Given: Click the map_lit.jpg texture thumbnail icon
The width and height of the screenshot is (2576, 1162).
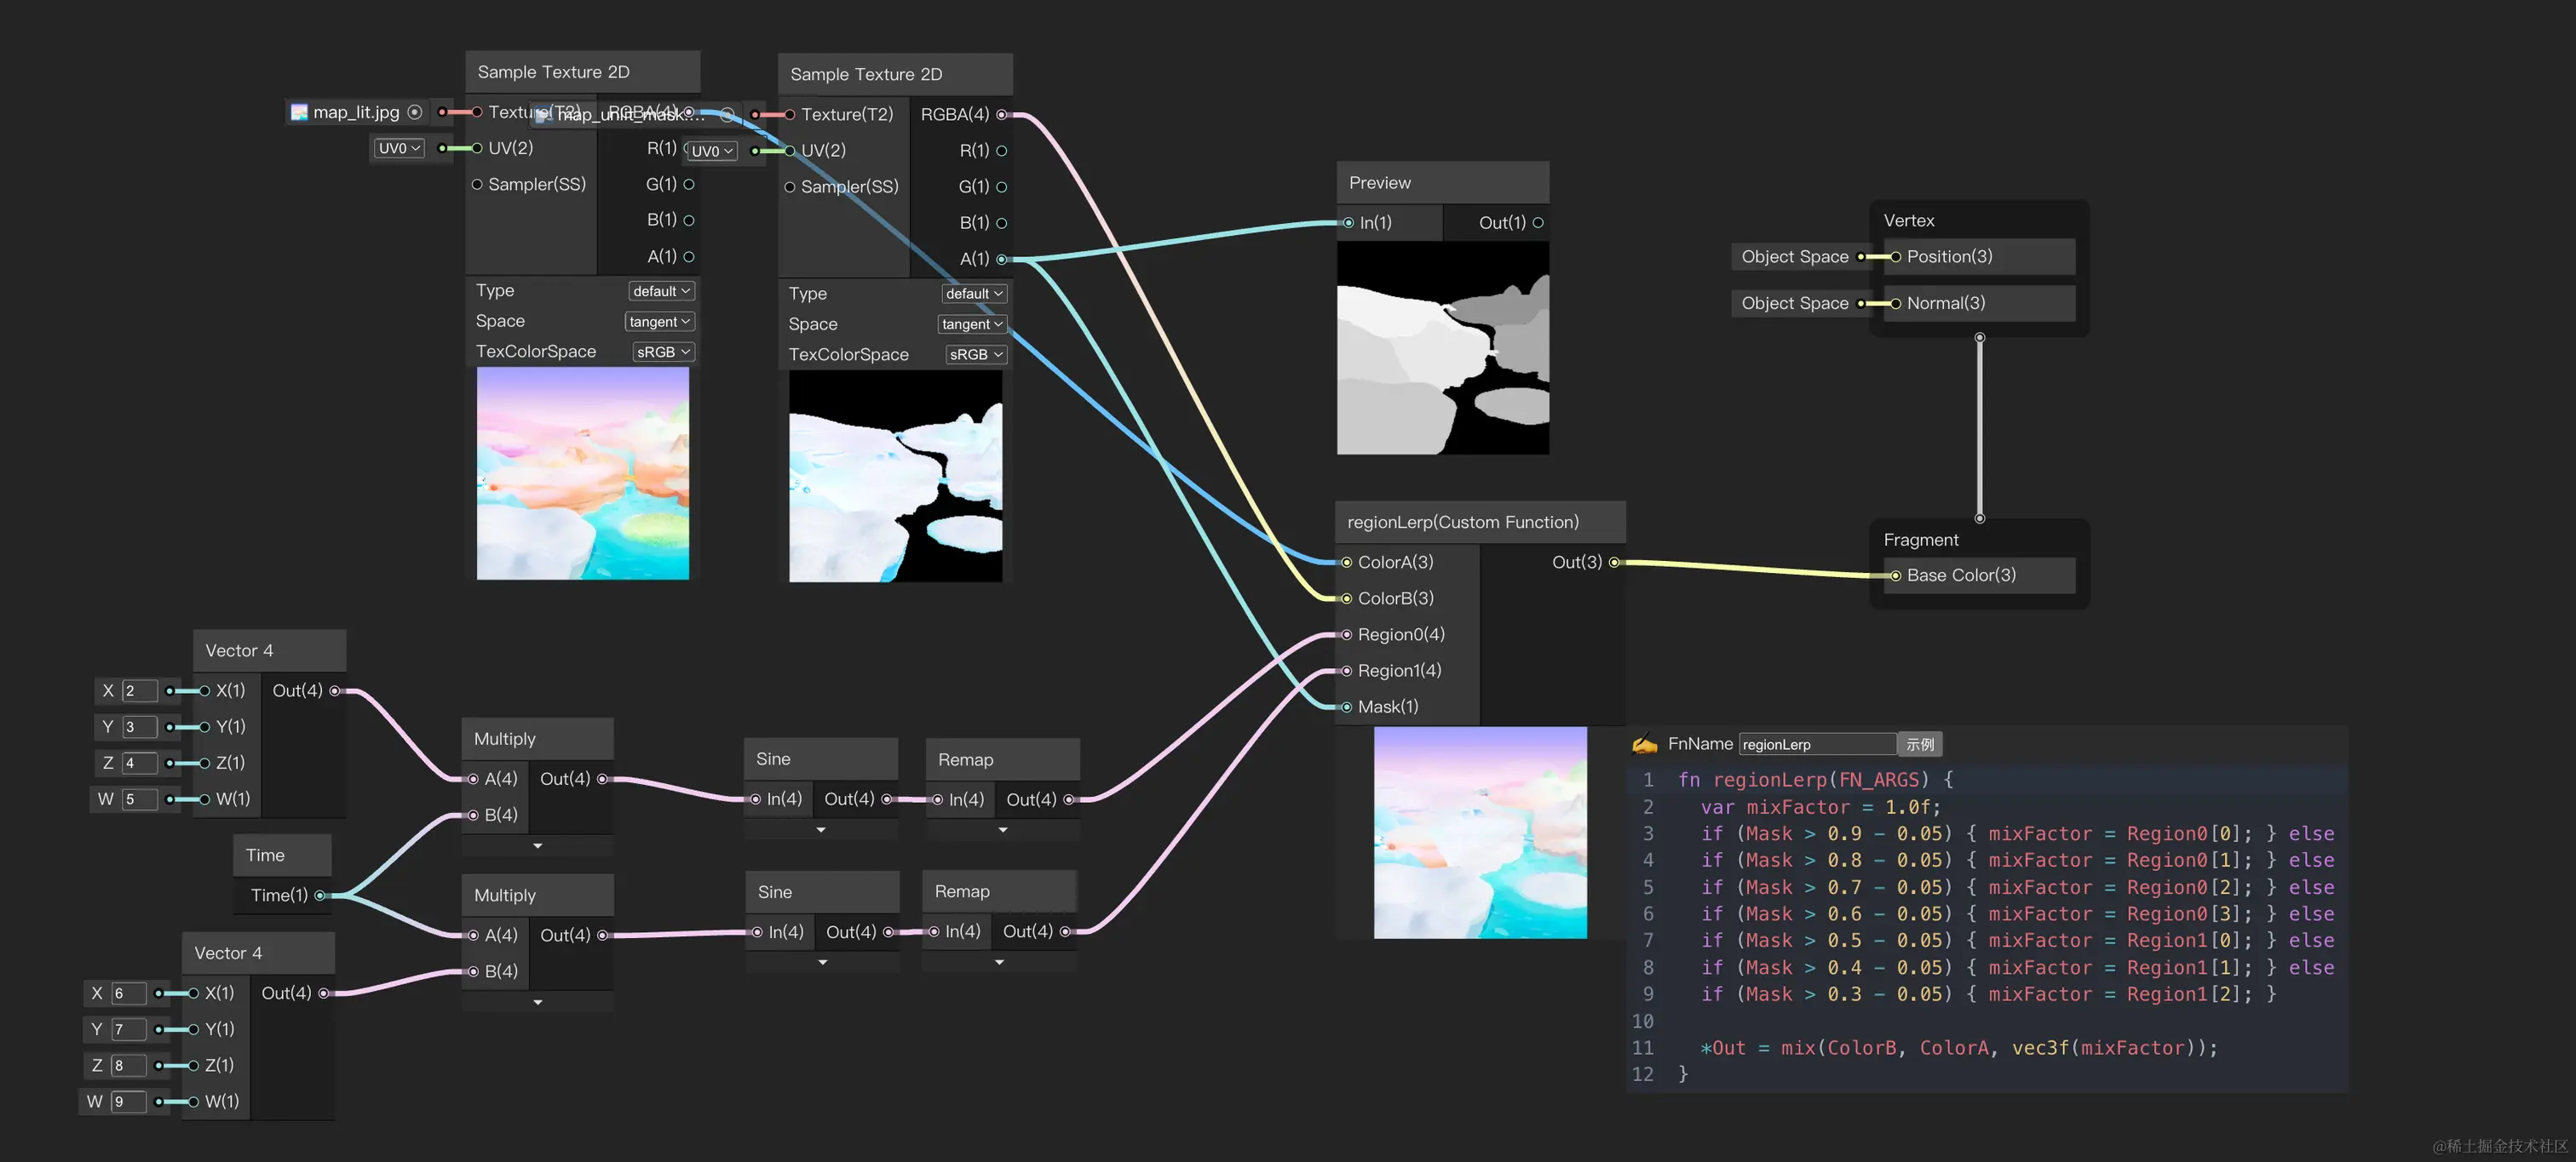Looking at the screenshot, I should pos(299,112).
